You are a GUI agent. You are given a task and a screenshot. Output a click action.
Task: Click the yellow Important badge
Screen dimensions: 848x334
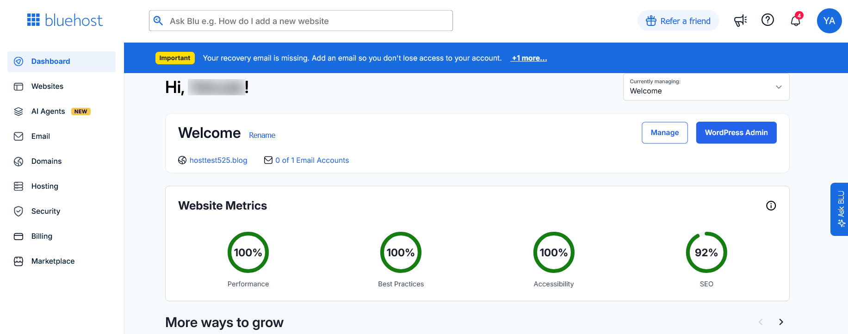(x=175, y=58)
